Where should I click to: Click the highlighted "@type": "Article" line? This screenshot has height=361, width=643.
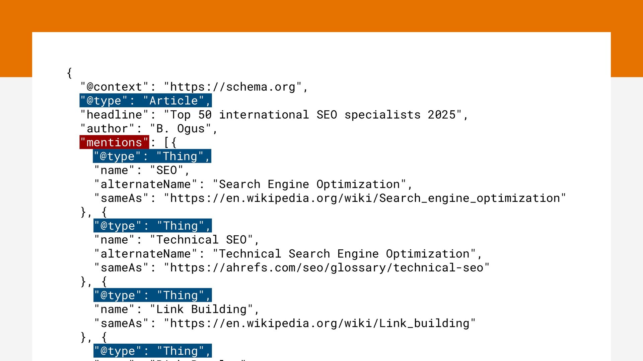[145, 101]
